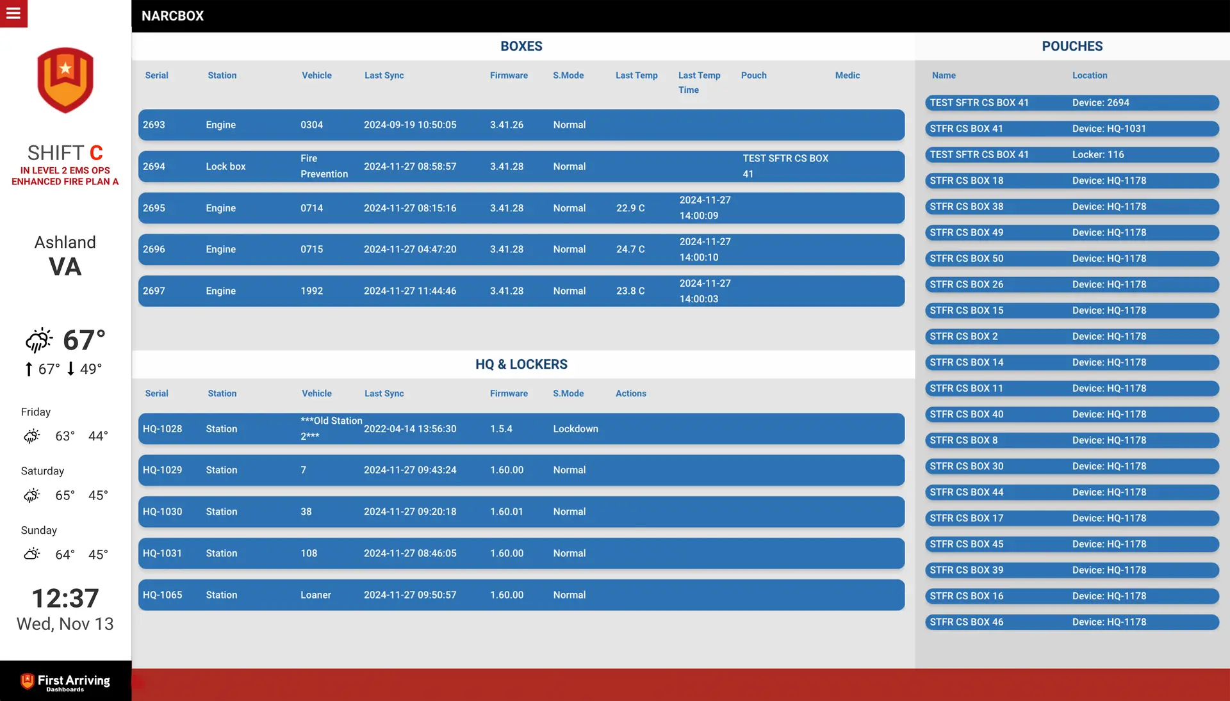1230x701 pixels.
Task: Click the current weather rain-sun icon
Action: click(38, 340)
